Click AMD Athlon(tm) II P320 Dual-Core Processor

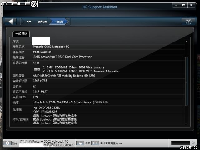point(62,57)
